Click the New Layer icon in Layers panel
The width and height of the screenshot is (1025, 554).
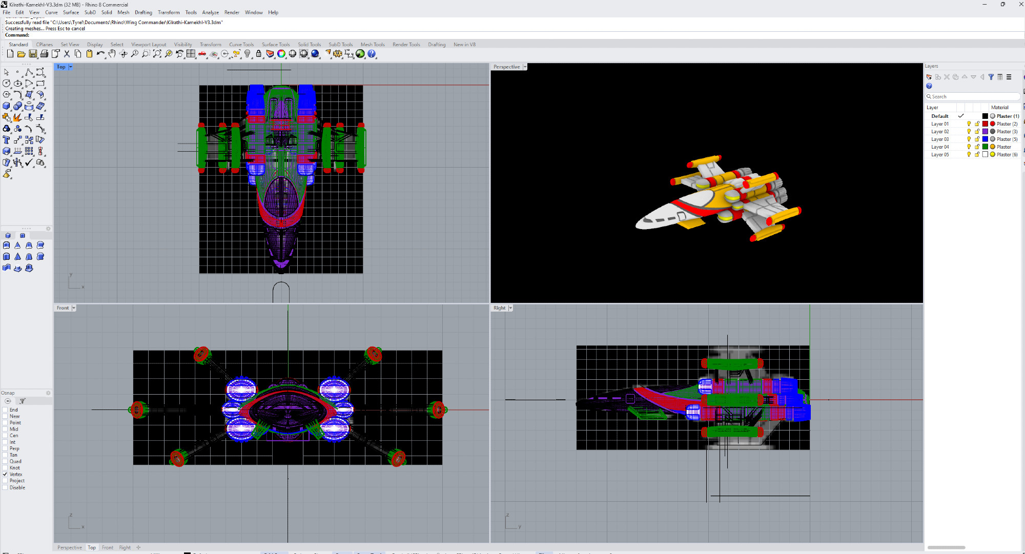pyautogui.click(x=929, y=77)
